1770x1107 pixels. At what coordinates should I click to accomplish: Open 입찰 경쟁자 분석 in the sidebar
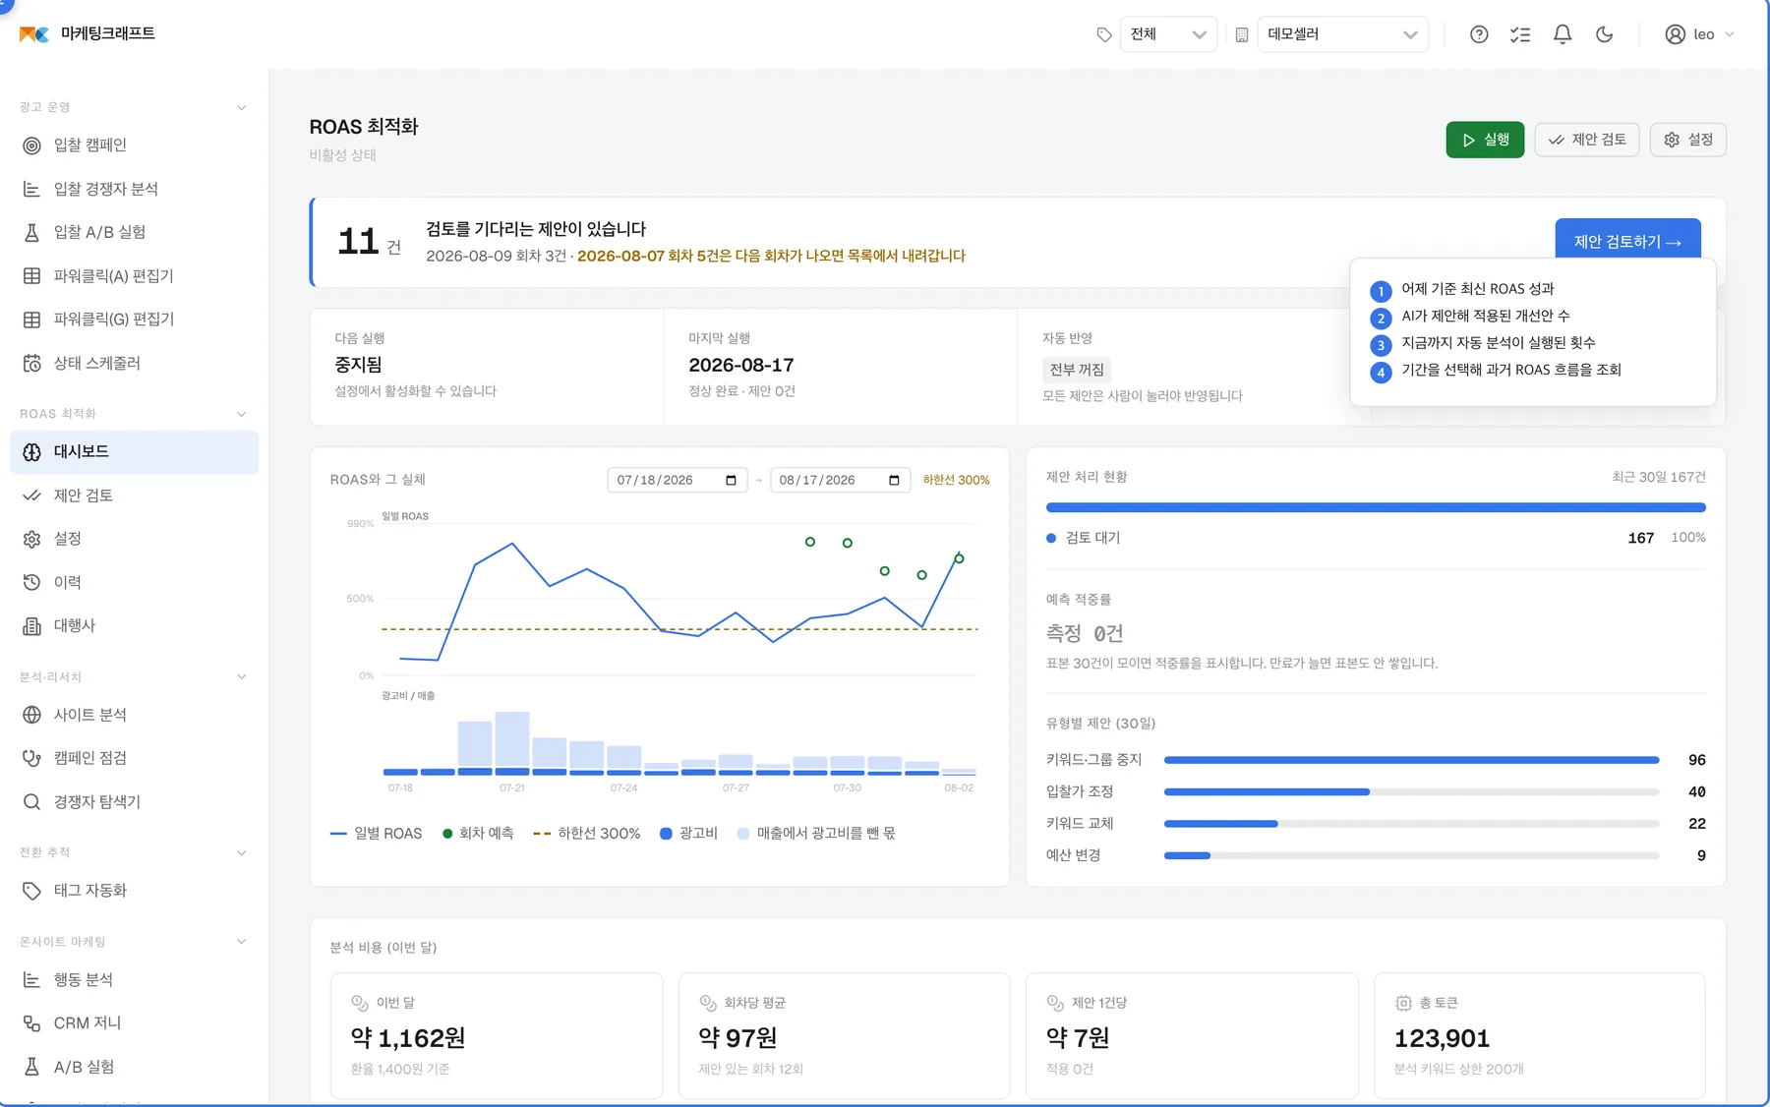pos(134,189)
